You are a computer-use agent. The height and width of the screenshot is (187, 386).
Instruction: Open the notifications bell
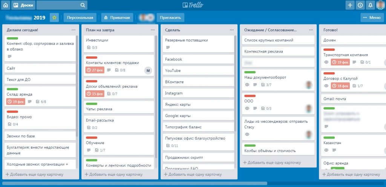[370, 5]
